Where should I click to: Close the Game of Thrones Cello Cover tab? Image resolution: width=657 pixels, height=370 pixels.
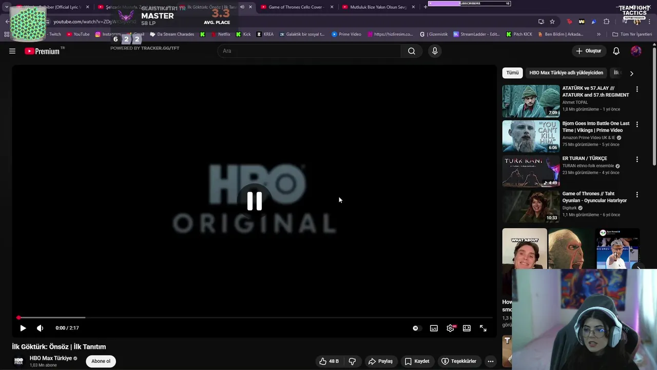coord(332,7)
